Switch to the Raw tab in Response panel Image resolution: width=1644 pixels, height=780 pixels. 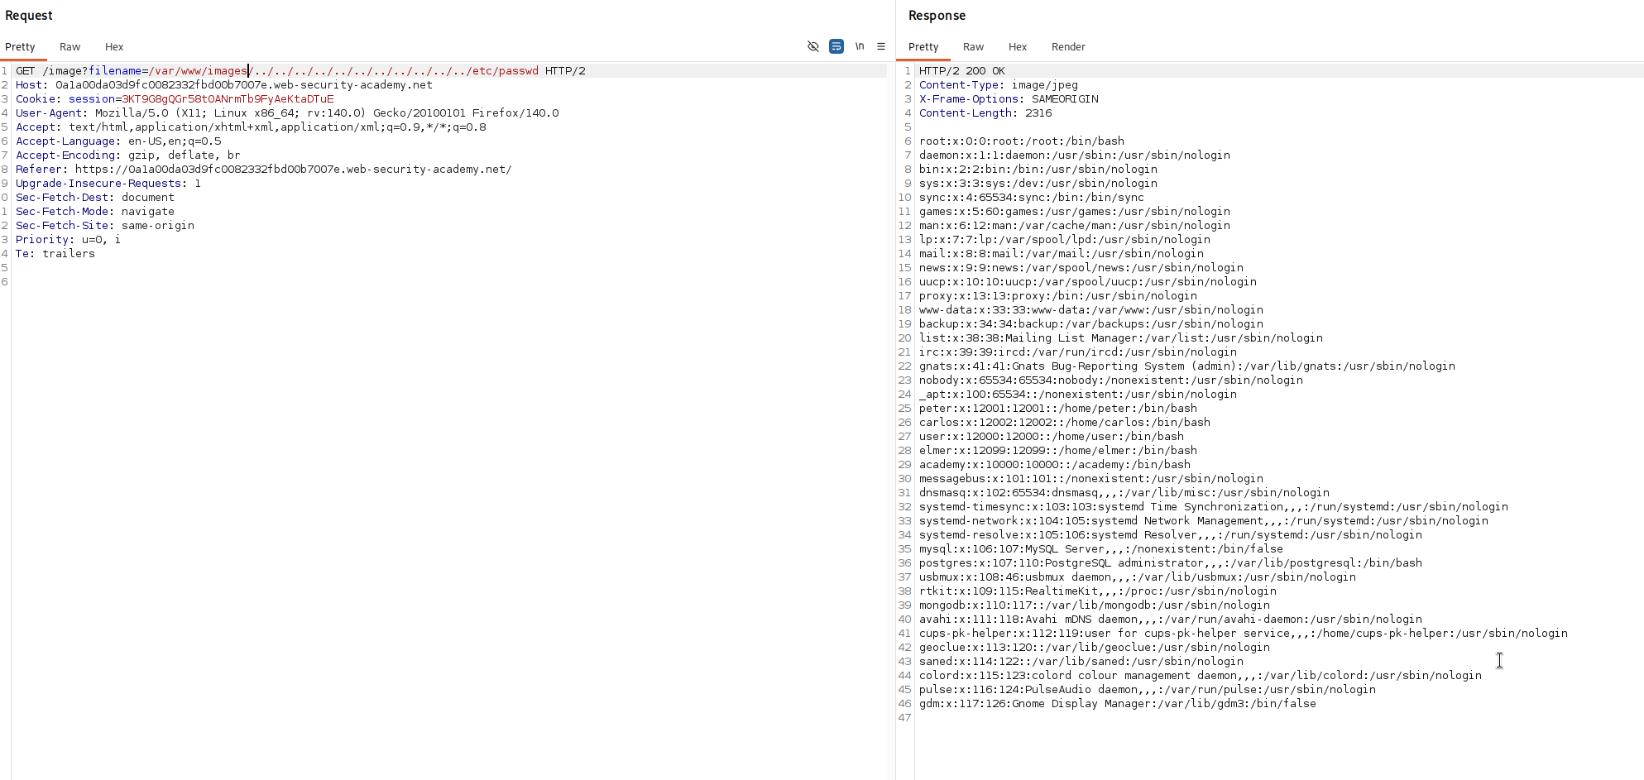pos(973,47)
